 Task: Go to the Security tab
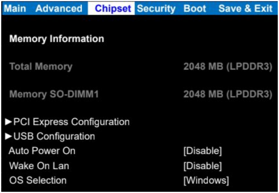coord(156,8)
